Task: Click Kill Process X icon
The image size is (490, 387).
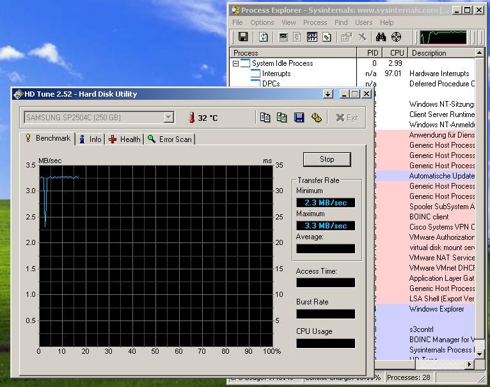Action: [x=362, y=37]
